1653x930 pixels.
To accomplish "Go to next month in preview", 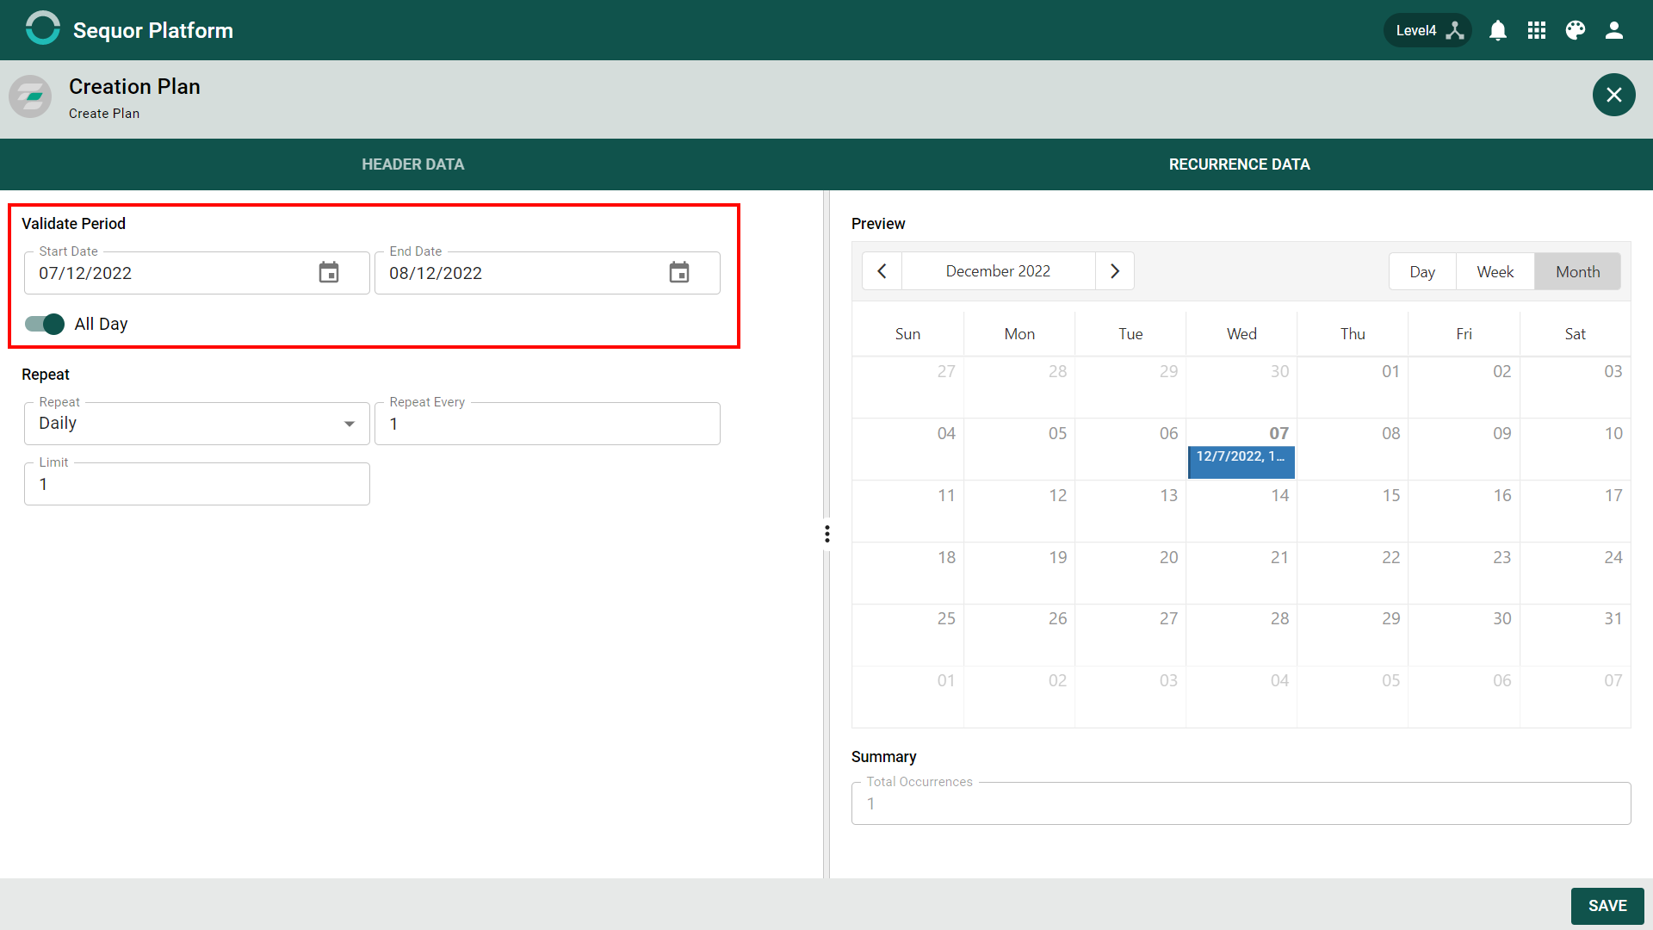I will pyautogui.click(x=1115, y=271).
